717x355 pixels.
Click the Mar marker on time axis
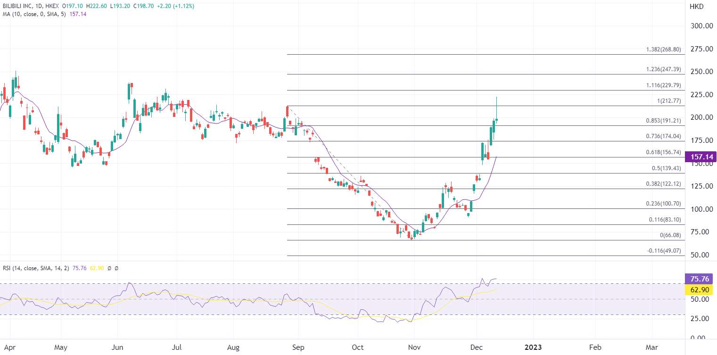pos(652,347)
